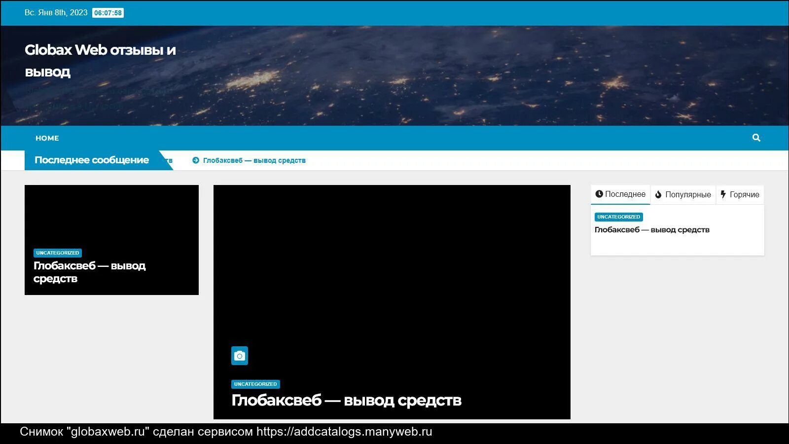Open the HOME menu item
Image resolution: width=789 pixels, height=444 pixels.
point(47,138)
